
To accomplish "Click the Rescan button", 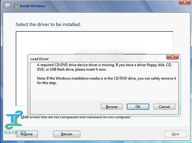I will 66,134.
